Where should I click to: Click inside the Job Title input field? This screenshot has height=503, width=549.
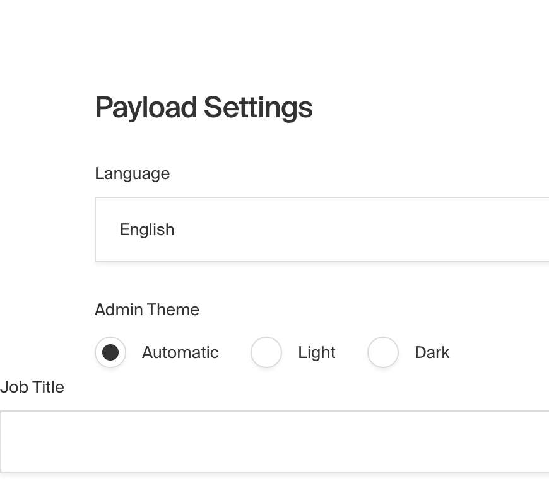[271, 441]
